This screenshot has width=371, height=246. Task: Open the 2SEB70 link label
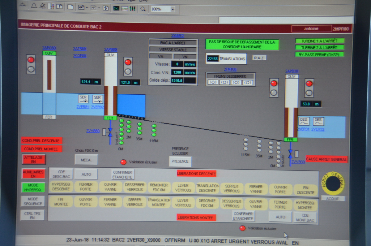[x=177, y=36]
